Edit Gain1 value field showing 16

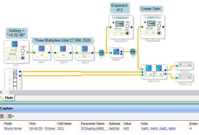tap(42, 55)
